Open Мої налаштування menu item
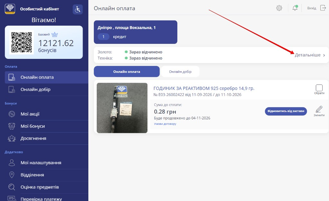The height and width of the screenshot is (201, 329). 46,163
